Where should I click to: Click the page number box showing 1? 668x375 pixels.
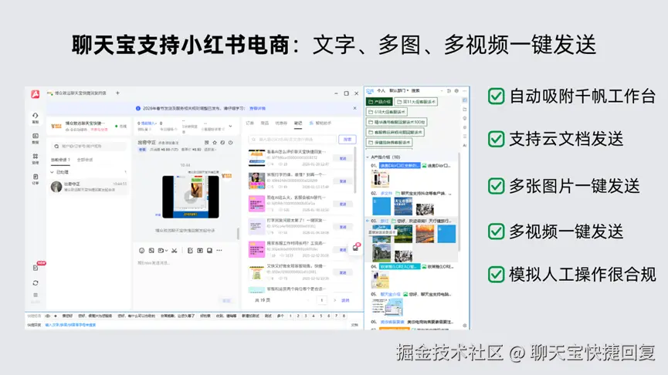[322, 300]
